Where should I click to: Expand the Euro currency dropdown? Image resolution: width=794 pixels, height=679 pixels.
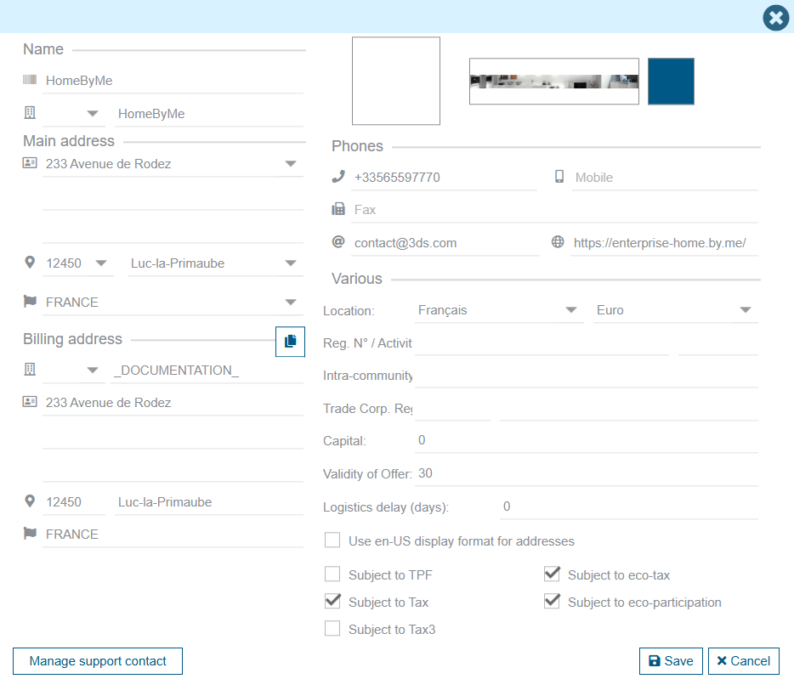coord(746,310)
